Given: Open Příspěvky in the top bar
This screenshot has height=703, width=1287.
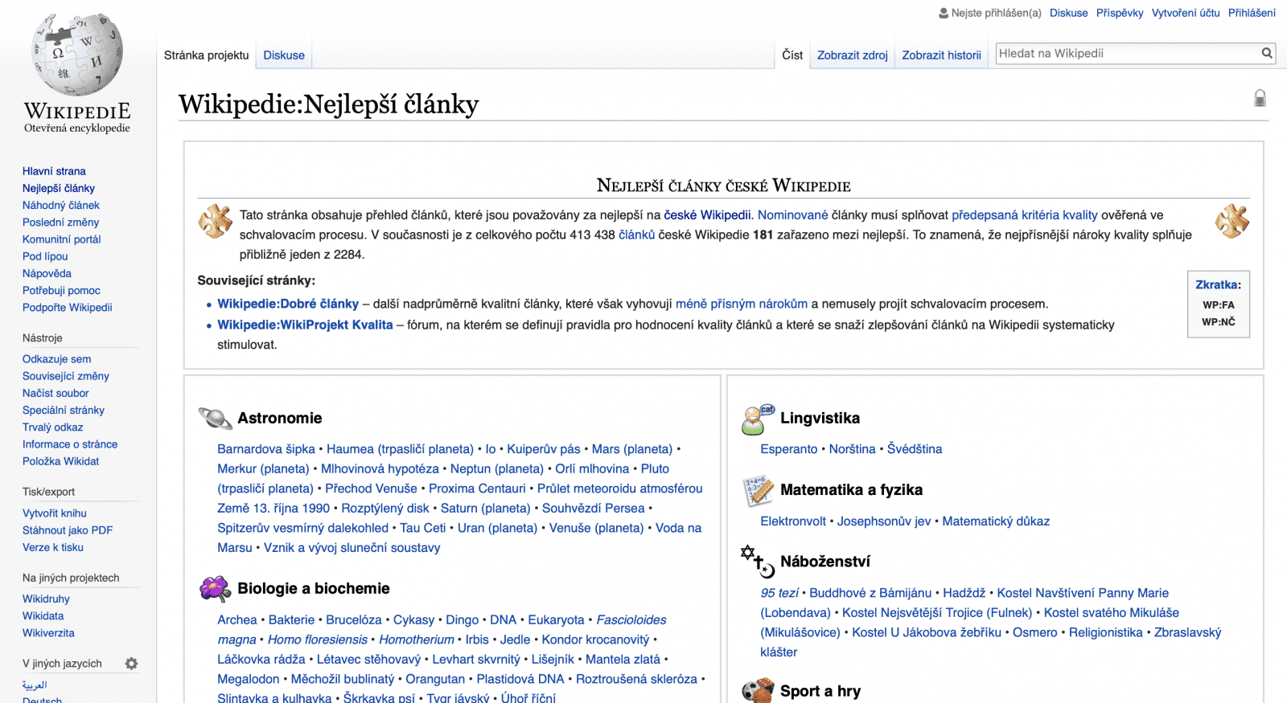Looking at the screenshot, I should 1120,13.
